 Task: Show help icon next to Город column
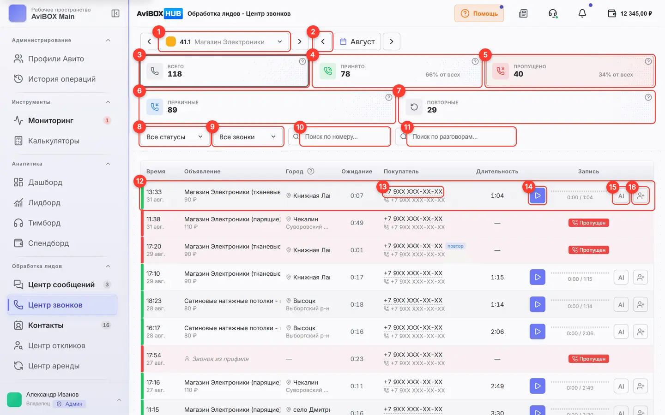(x=311, y=171)
